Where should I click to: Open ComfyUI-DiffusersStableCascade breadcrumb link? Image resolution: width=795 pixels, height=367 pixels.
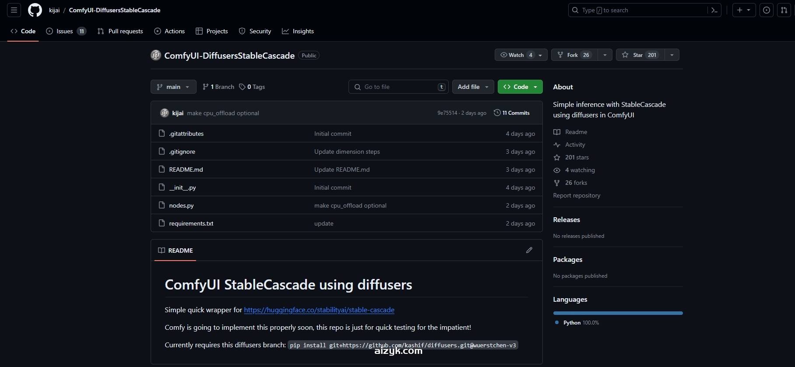pos(115,10)
